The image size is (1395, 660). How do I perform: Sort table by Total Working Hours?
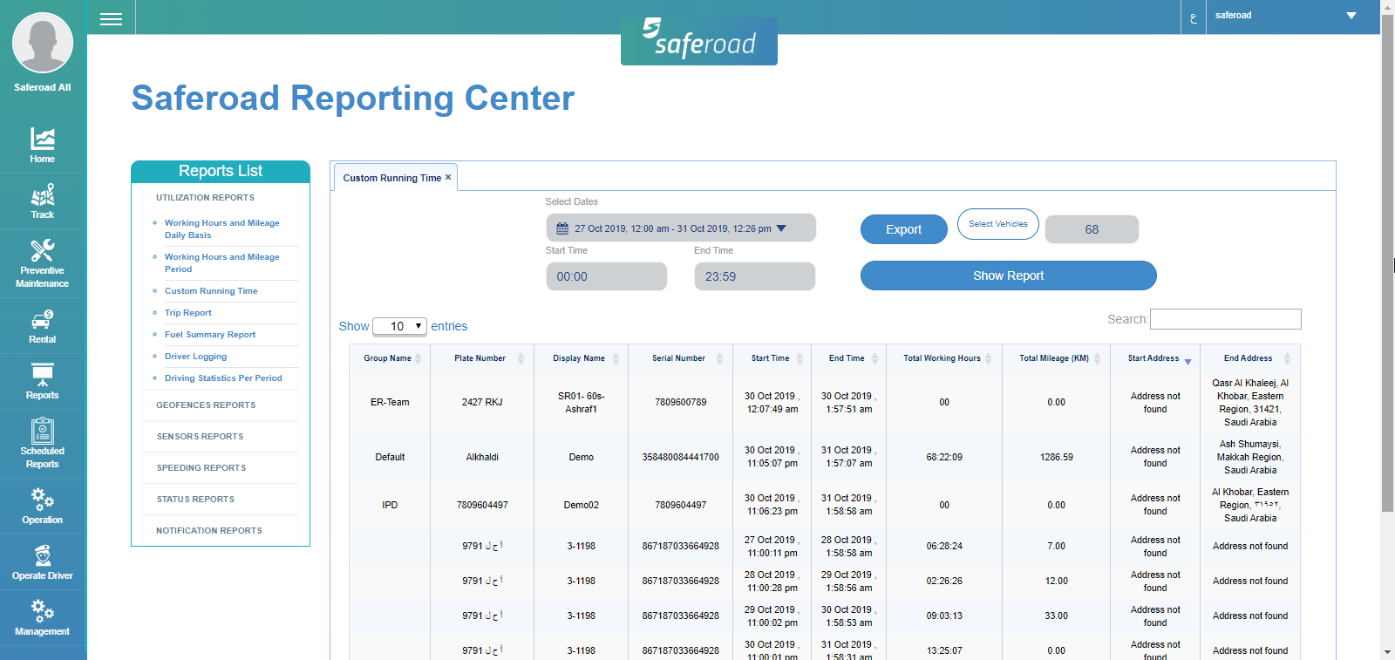pyautogui.click(x=942, y=358)
